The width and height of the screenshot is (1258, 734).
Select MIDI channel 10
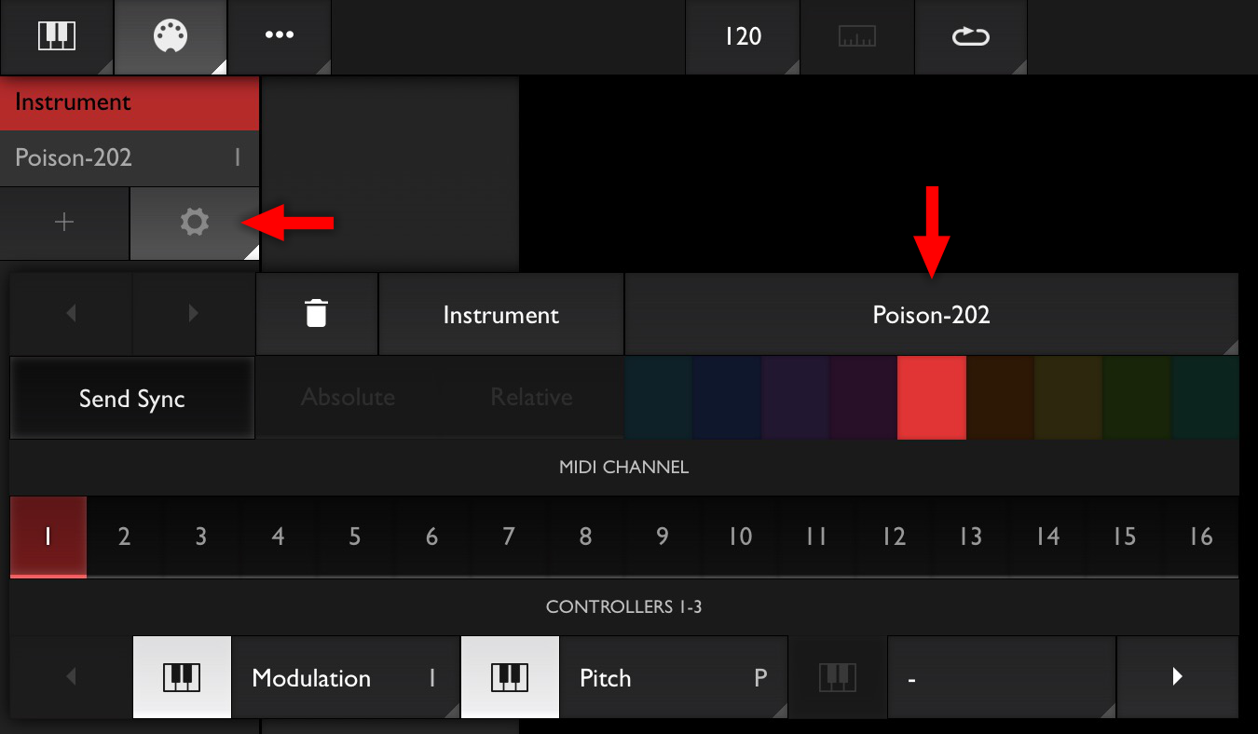coord(740,537)
